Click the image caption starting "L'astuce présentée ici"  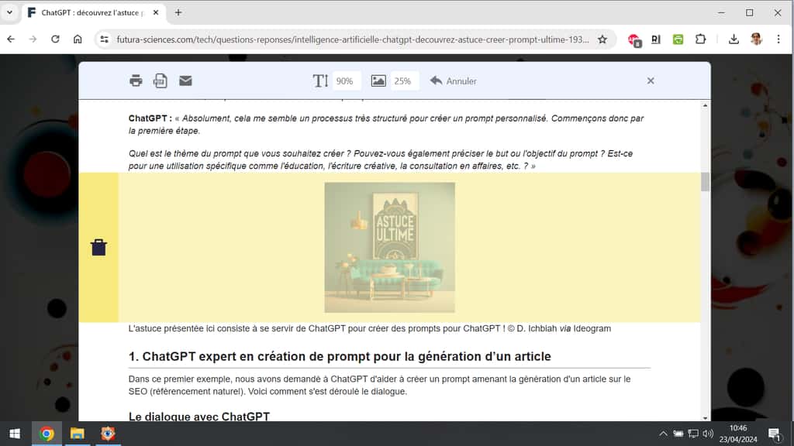[370, 328]
